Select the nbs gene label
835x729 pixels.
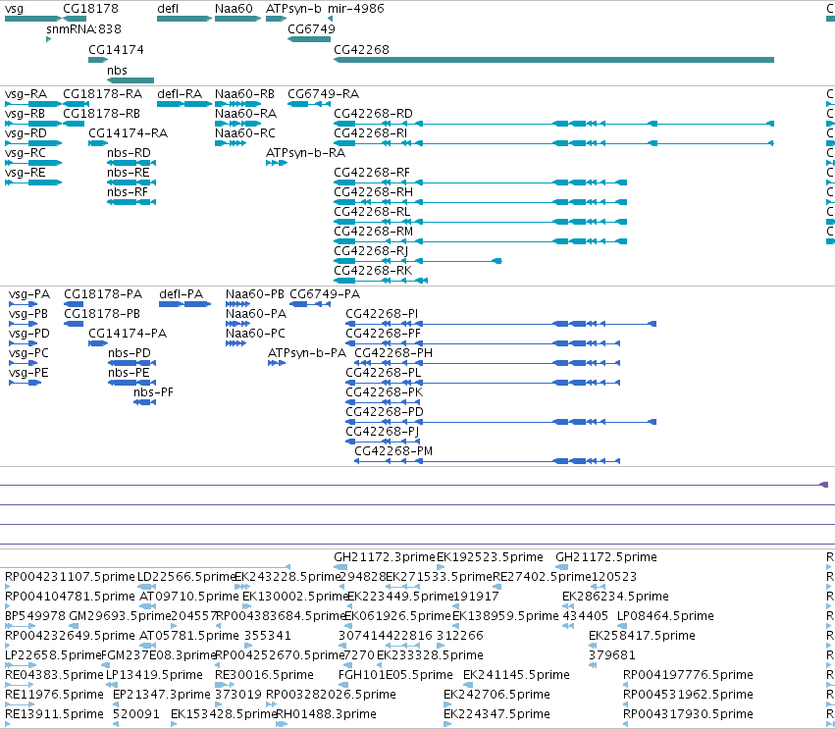coord(117,71)
